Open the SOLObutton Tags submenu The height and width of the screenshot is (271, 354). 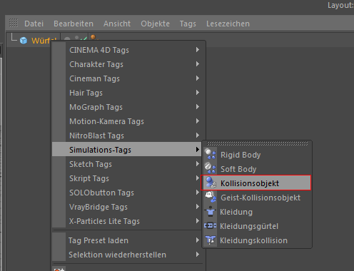127,193
